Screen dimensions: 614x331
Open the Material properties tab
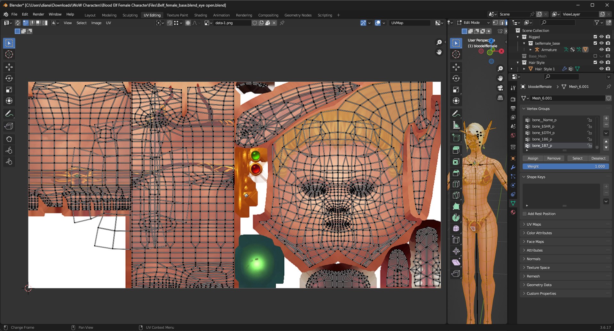(x=513, y=212)
